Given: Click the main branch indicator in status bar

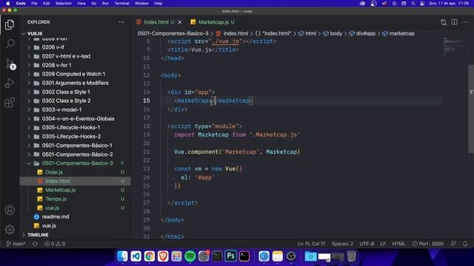Looking at the screenshot, I should (16, 244).
